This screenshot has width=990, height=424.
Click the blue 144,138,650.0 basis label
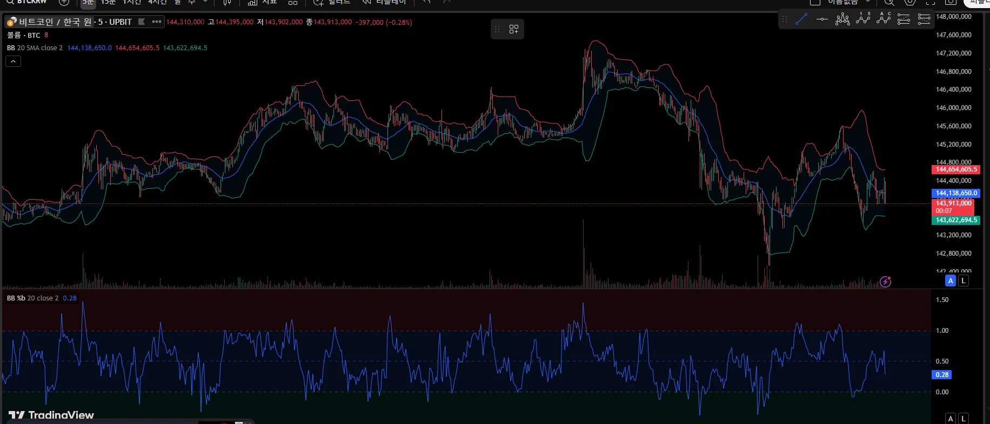(956, 193)
